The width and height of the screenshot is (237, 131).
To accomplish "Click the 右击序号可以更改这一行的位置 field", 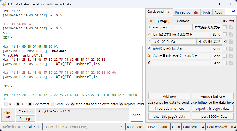I will coord(180,56).
